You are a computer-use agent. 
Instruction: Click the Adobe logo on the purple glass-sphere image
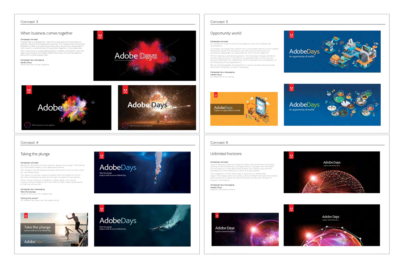(217, 215)
